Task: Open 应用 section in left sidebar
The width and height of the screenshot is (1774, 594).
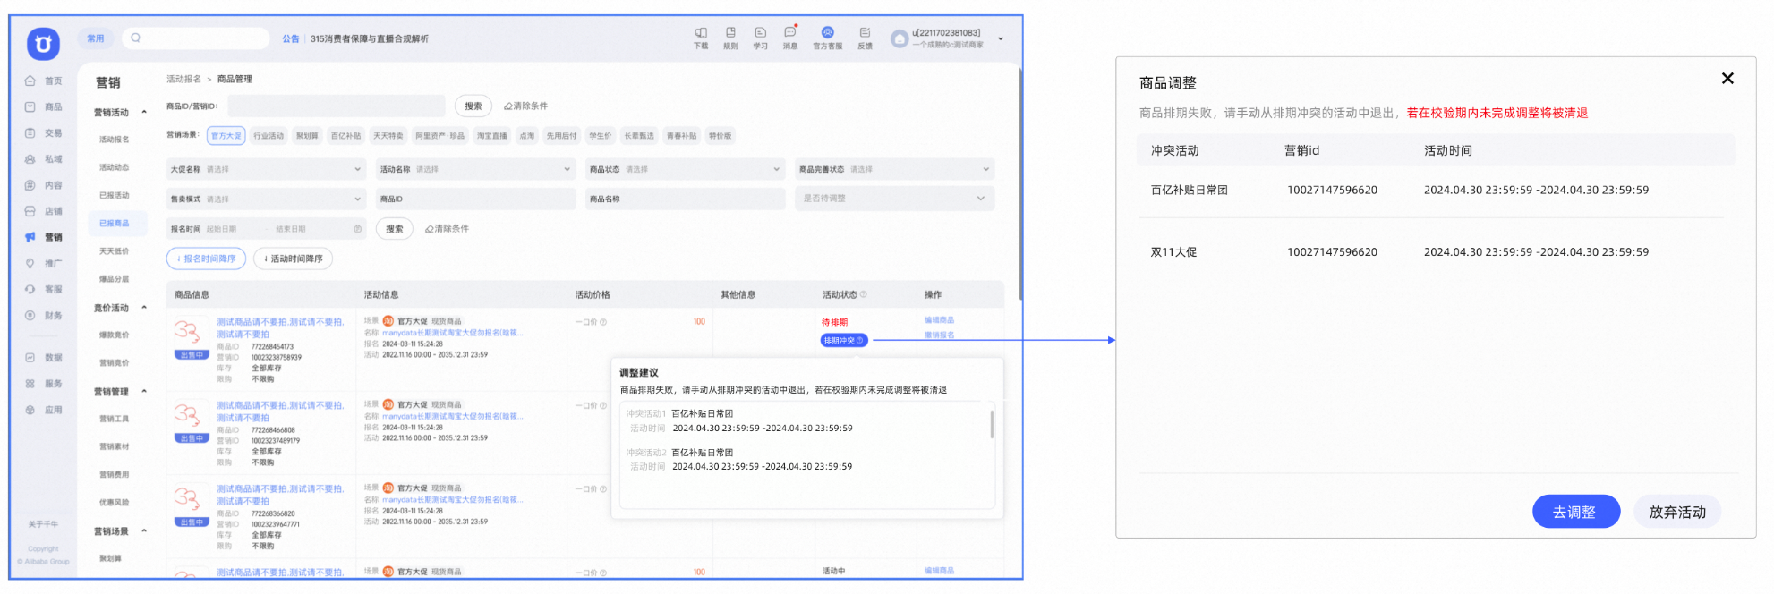Action: [x=43, y=410]
